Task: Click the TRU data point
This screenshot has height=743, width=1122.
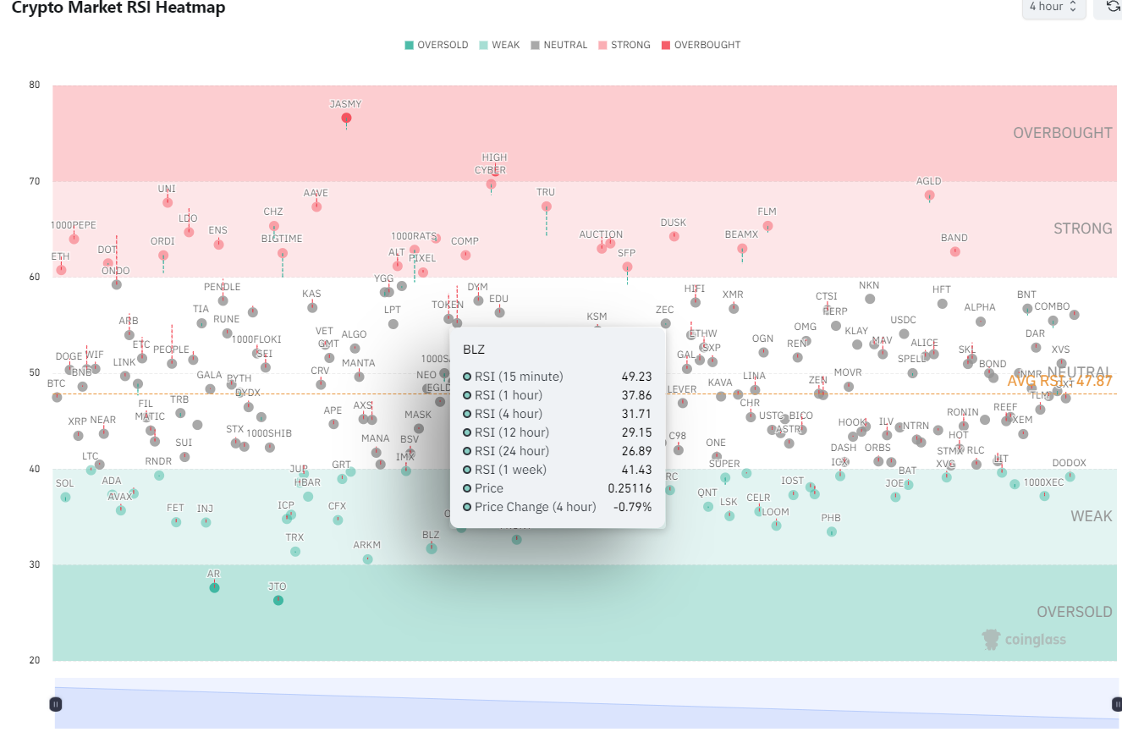Action: point(547,206)
